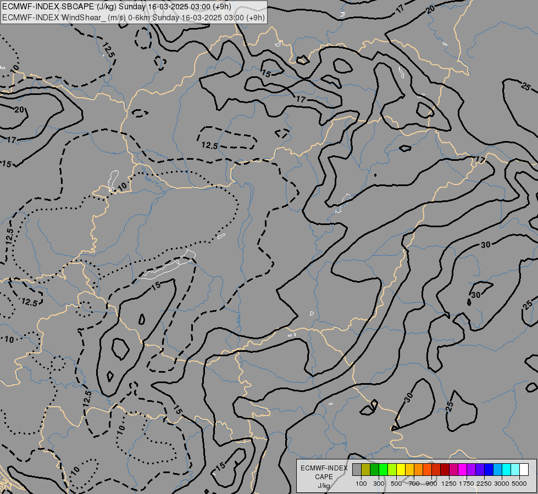
Task: Click the gray swatch in CAPE legend
Action: 357,469
